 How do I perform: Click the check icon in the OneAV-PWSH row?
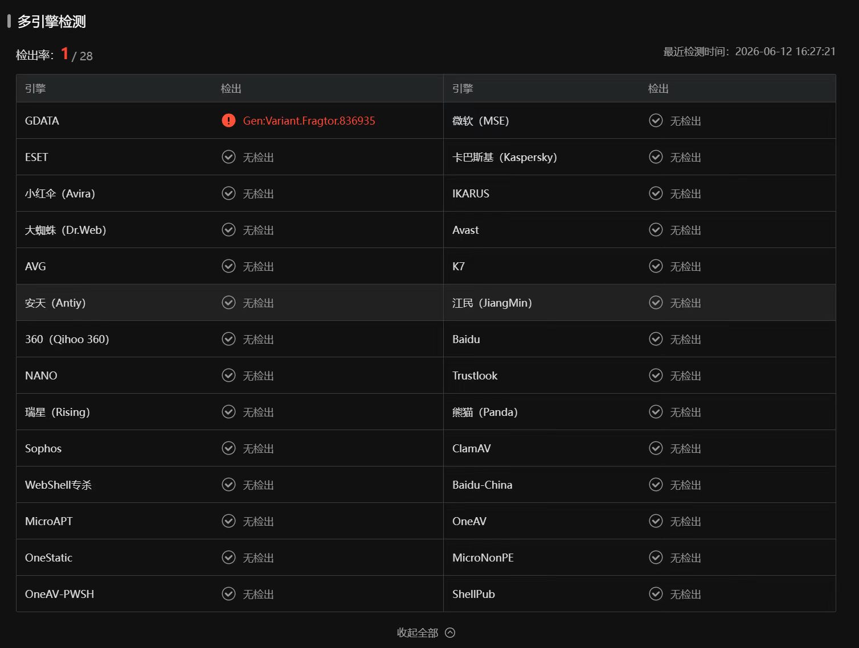click(x=228, y=594)
